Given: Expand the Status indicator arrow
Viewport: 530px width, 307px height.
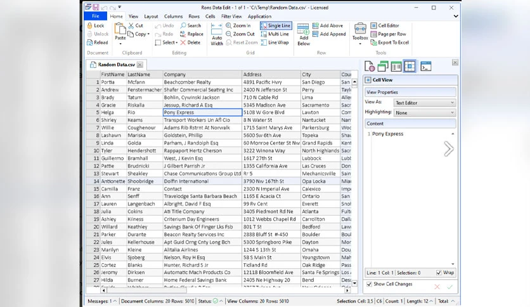Looking at the screenshot, I should coord(221,301).
